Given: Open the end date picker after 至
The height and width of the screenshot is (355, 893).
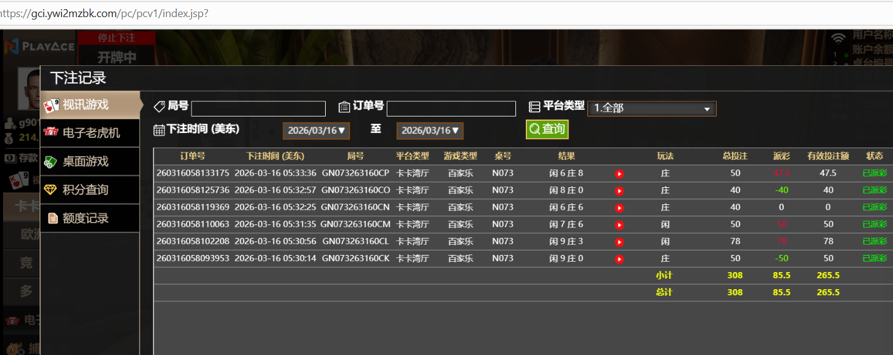Looking at the screenshot, I should [x=430, y=131].
